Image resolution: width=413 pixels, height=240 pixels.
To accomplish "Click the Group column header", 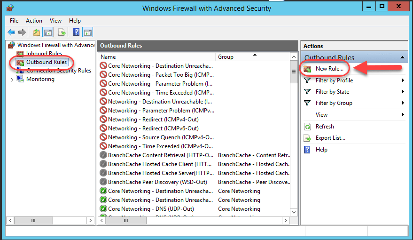I will pyautogui.click(x=252, y=57).
